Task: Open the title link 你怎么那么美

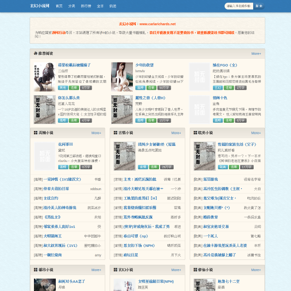Action: pos(69,98)
